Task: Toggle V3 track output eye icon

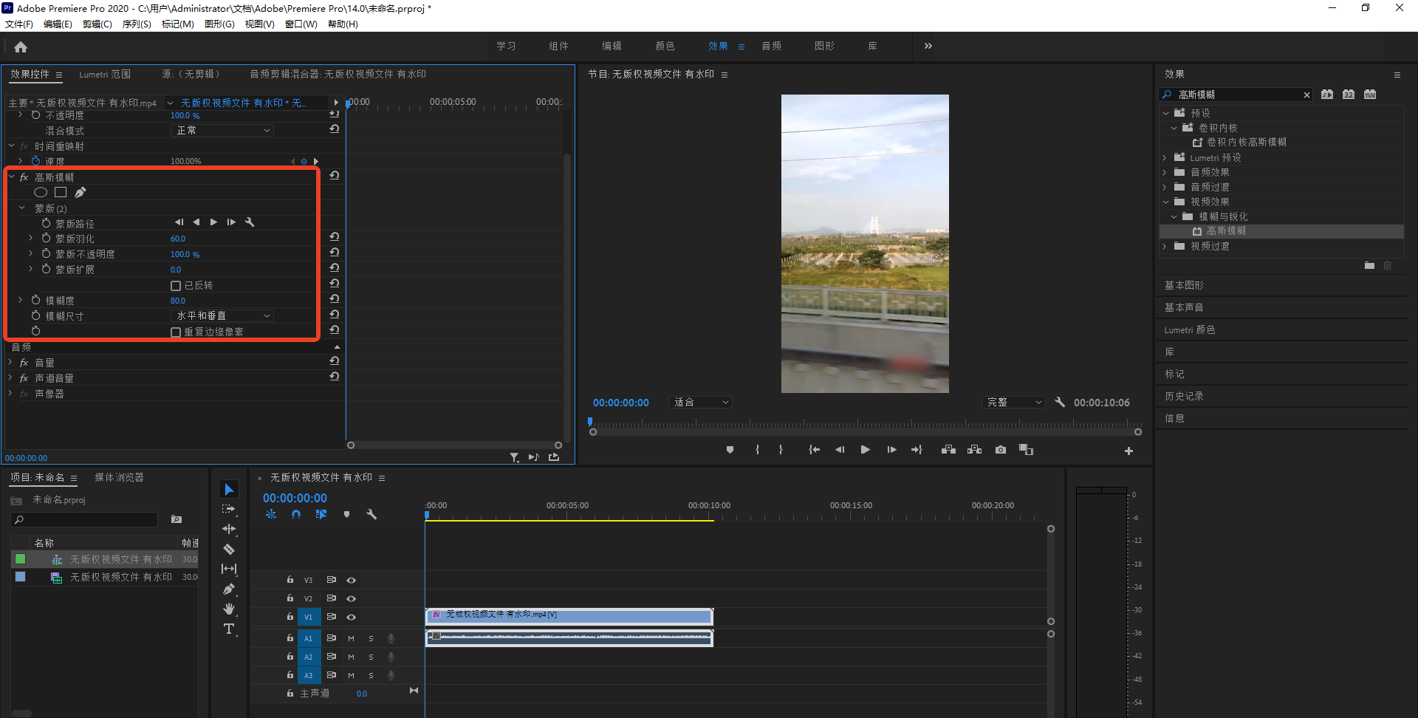Action: coord(352,580)
